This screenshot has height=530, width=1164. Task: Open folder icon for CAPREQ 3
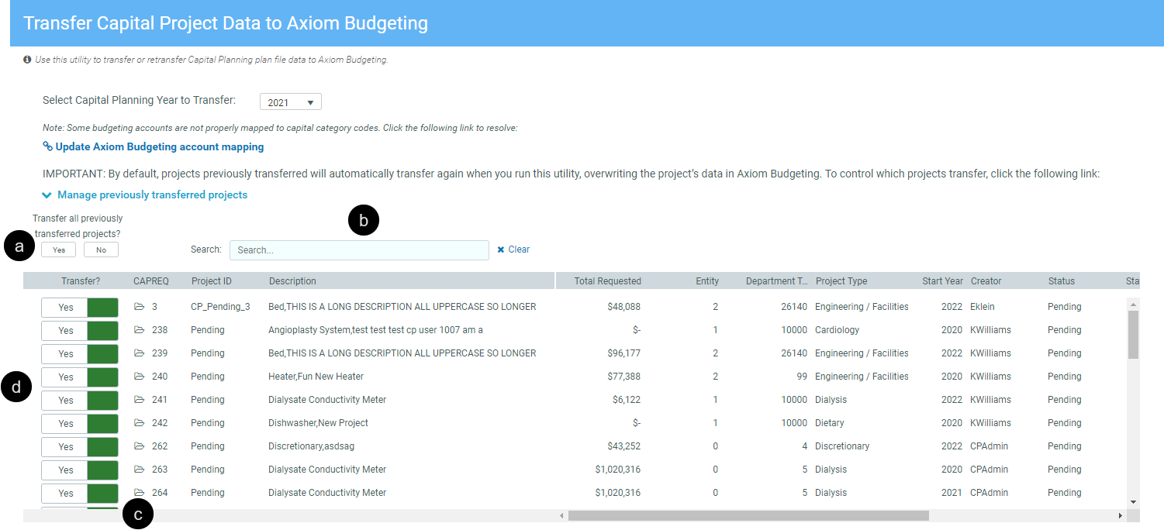point(140,307)
